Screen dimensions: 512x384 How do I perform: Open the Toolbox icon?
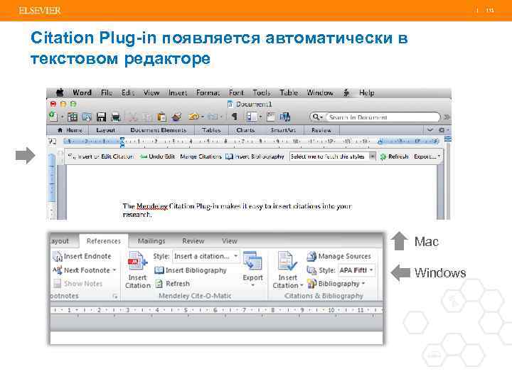[x=271, y=117]
